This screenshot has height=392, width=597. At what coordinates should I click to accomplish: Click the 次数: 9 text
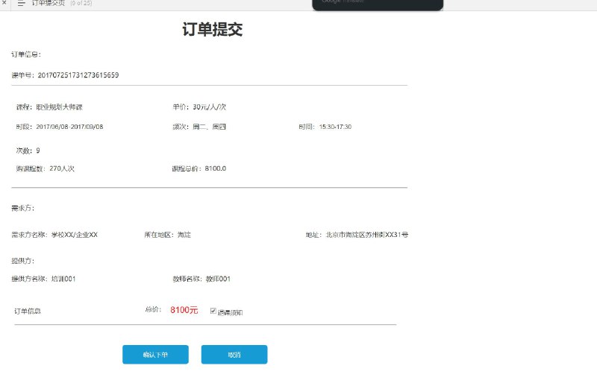point(28,151)
